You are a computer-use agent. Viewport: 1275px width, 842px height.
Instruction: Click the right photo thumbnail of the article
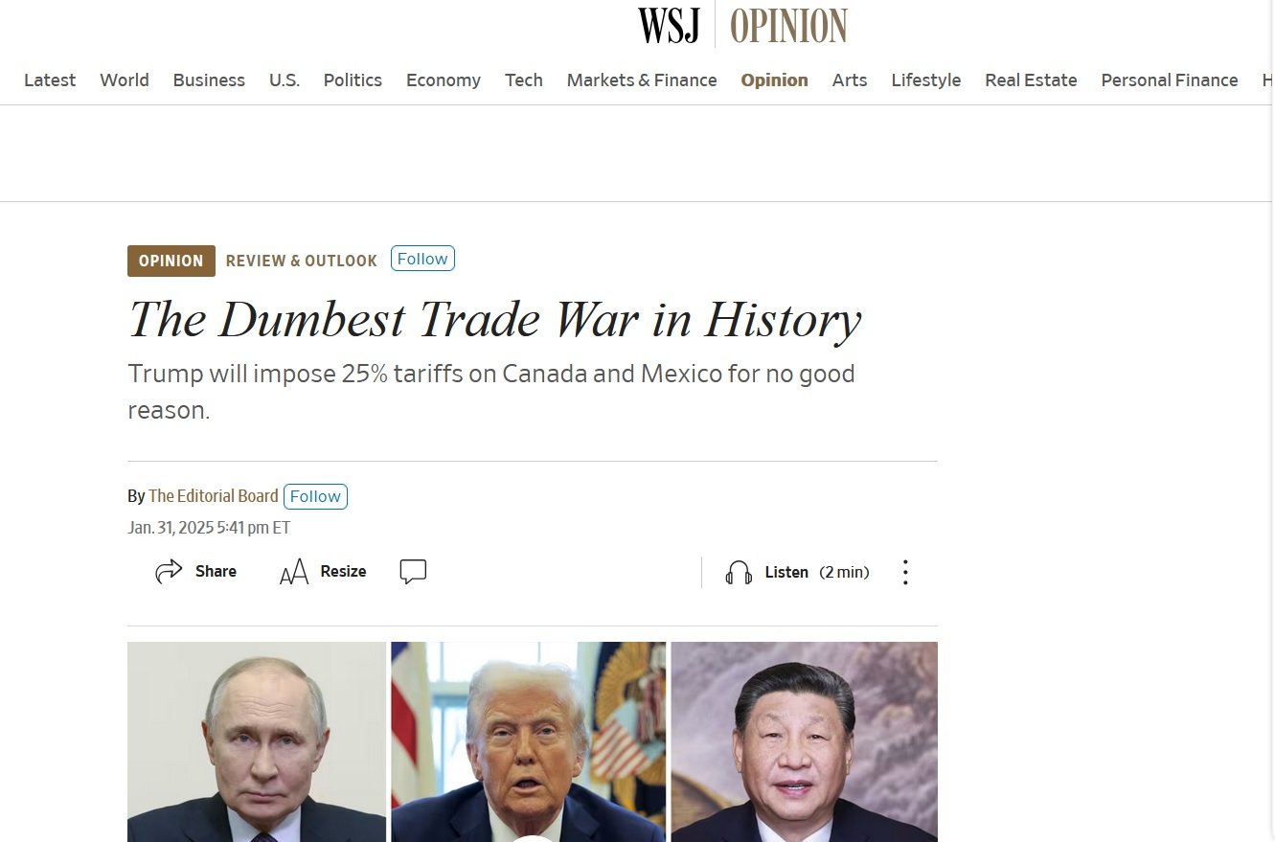804,741
